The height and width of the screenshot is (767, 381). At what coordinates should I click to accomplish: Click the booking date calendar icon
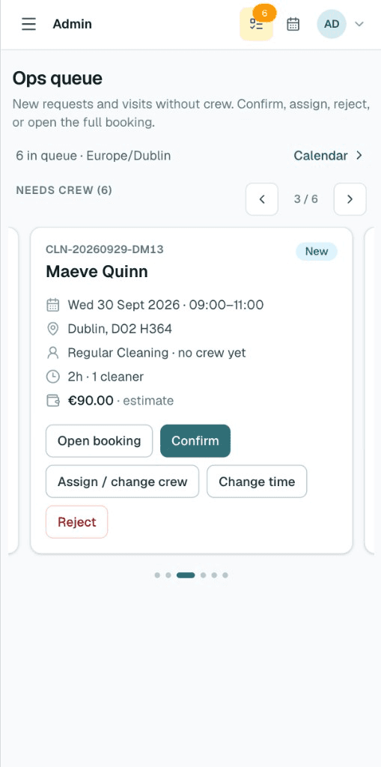coord(53,306)
